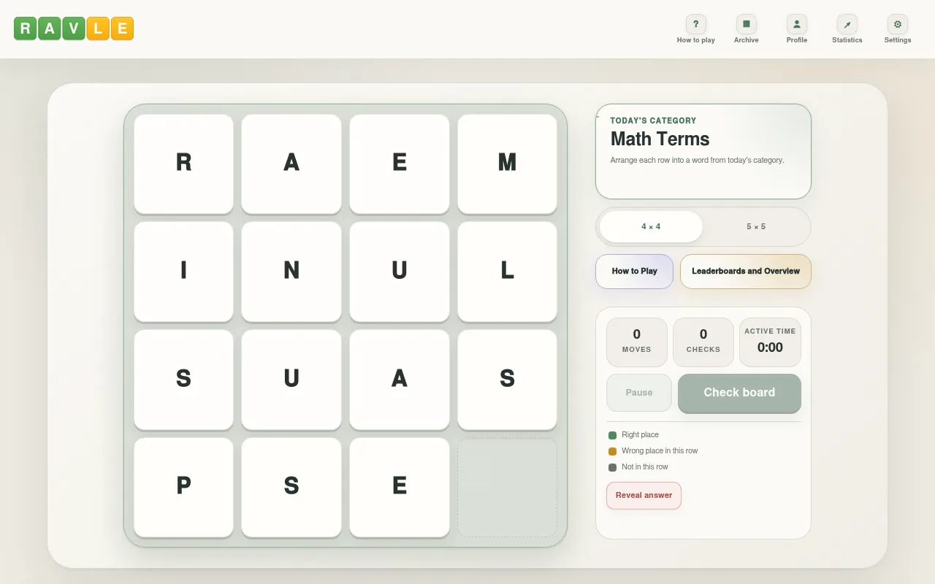Open the Statistics icon in the header

point(847,24)
